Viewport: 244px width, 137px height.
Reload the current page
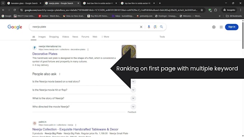(15, 10)
